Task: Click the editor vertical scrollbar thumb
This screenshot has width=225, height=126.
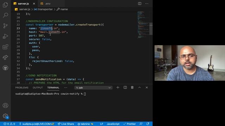Action: click(151, 29)
